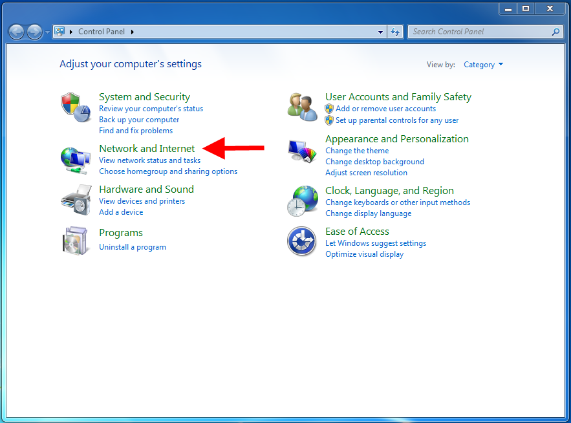Click Review your computer's status
Image resolution: width=571 pixels, height=423 pixels.
tap(151, 109)
